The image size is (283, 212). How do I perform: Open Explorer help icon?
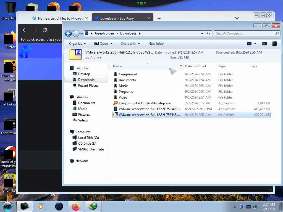[x=274, y=44]
